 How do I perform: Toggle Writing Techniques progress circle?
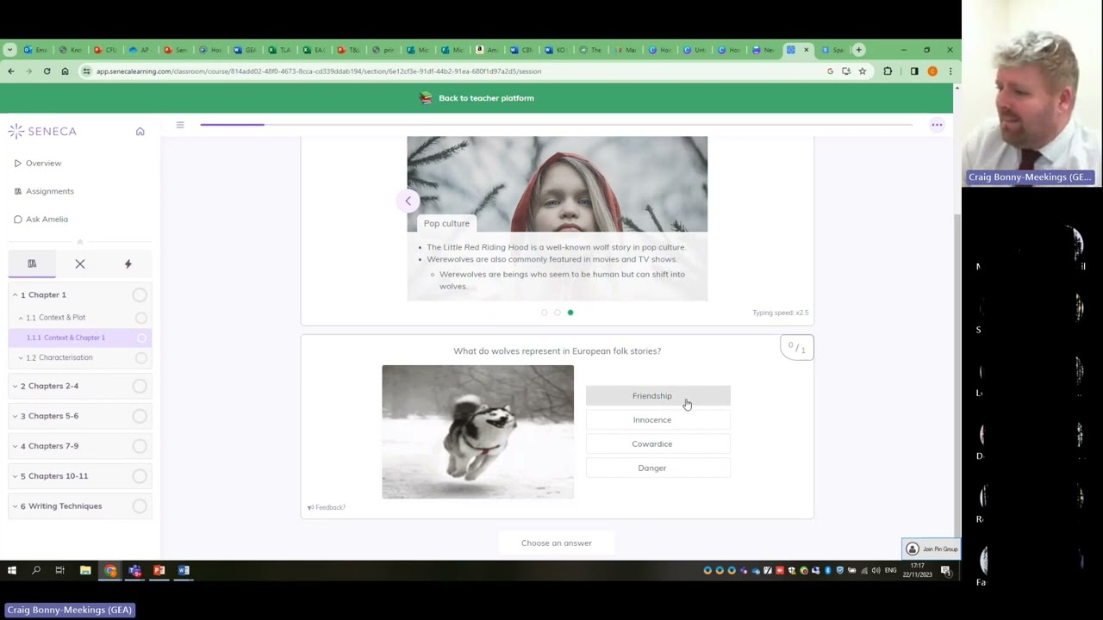[x=140, y=506]
